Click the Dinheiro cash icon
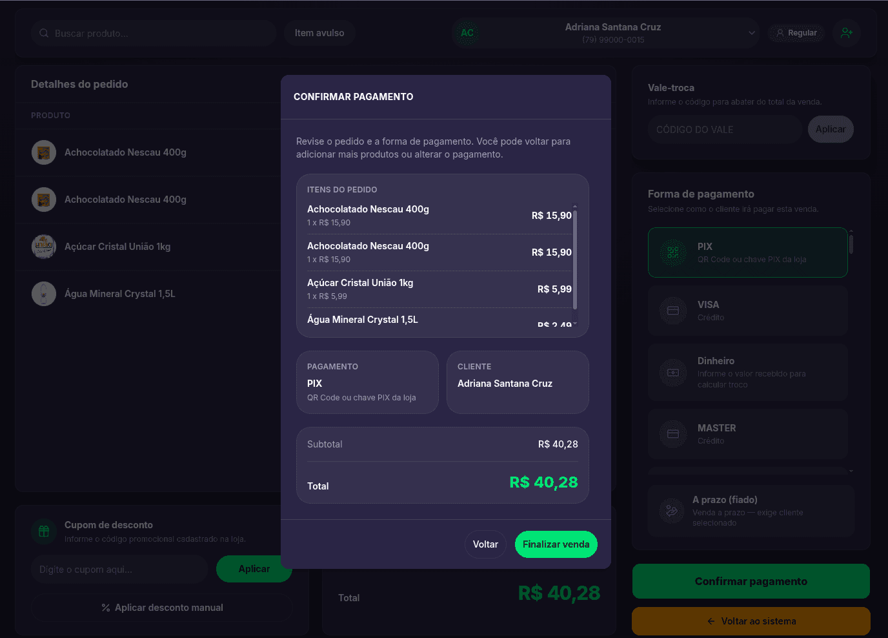This screenshot has height=638, width=888. coord(673,373)
